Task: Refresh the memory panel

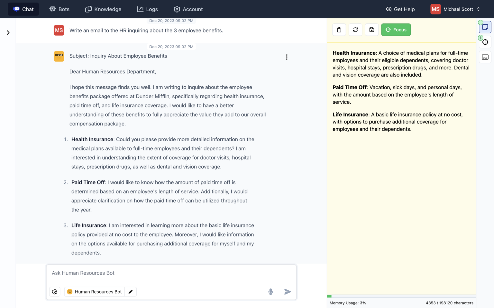Action: coord(355,30)
